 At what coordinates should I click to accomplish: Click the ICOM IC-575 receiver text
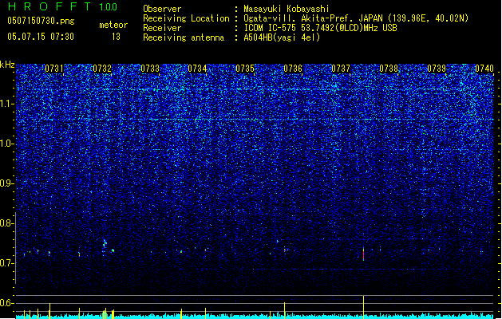pos(320,28)
